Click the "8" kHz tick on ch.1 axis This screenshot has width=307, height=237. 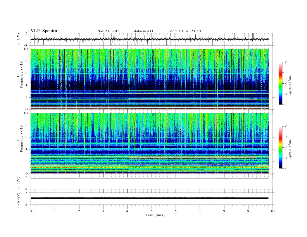tap(27, 61)
